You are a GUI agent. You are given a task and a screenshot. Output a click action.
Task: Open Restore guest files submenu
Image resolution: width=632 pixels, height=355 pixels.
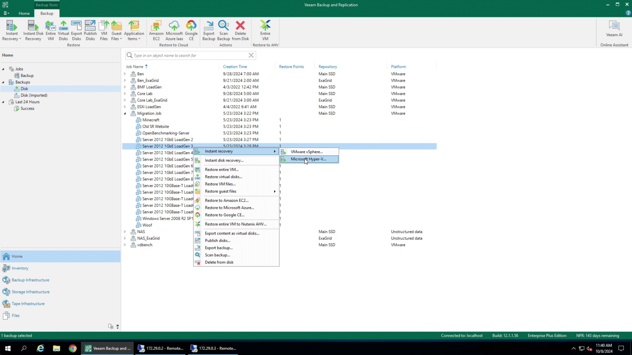click(x=236, y=191)
